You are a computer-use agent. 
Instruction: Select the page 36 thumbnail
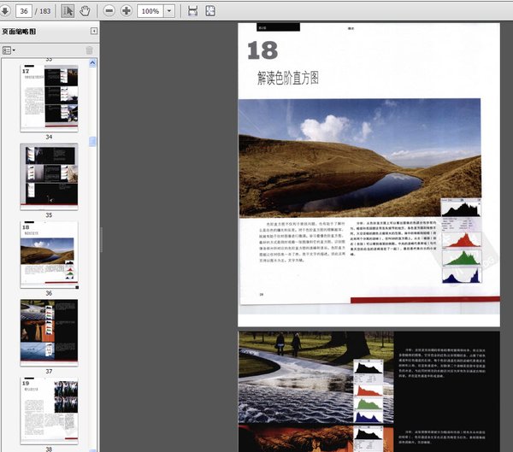coord(49,255)
